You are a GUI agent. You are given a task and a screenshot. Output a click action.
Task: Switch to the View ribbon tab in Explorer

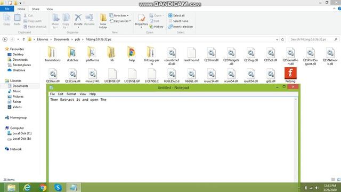coord(50,9)
